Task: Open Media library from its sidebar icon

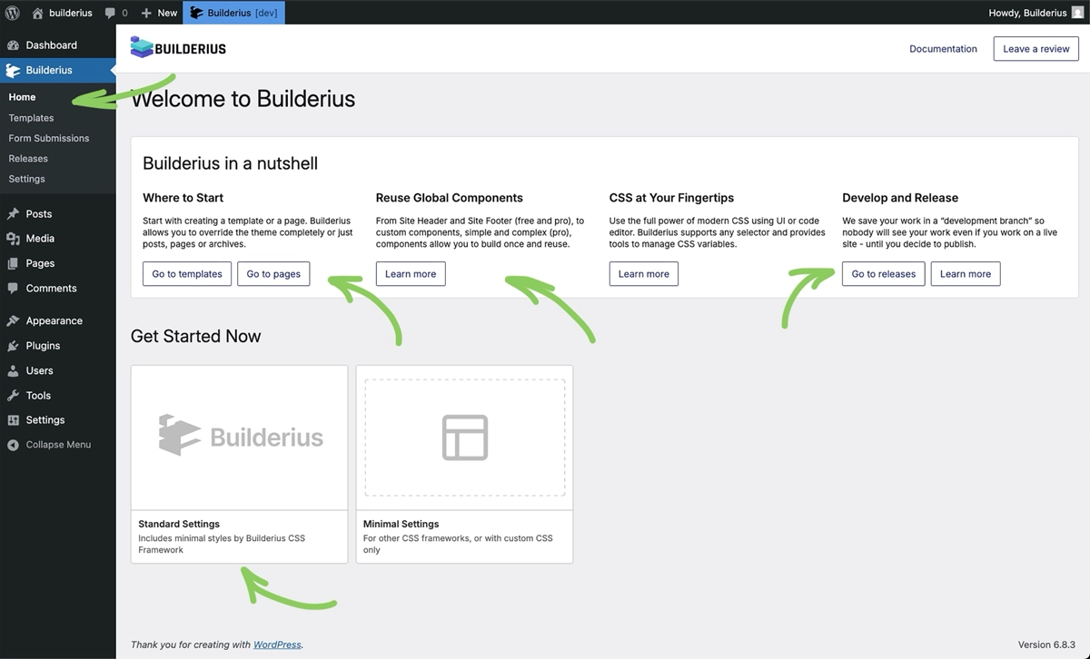Action: pyautogui.click(x=13, y=238)
